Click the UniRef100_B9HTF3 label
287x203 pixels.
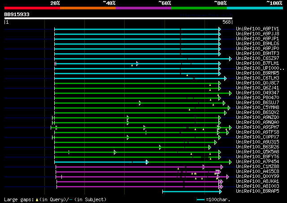pos(257,54)
